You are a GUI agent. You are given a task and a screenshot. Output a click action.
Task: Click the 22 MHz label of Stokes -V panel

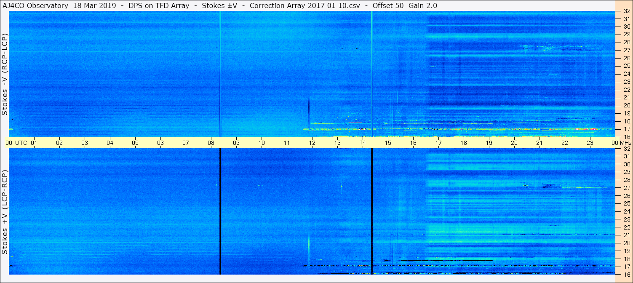tap(627, 89)
